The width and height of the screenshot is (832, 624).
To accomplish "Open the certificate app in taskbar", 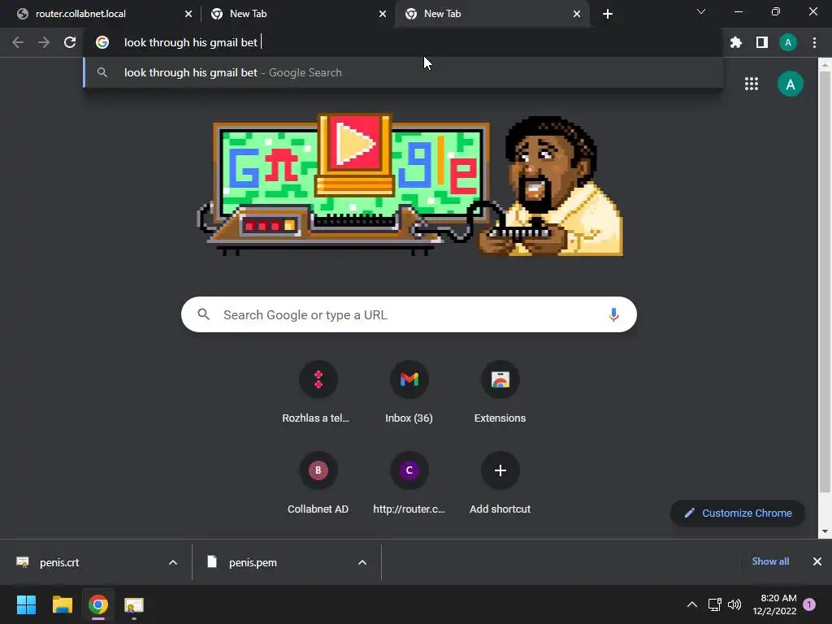I will click(x=134, y=604).
